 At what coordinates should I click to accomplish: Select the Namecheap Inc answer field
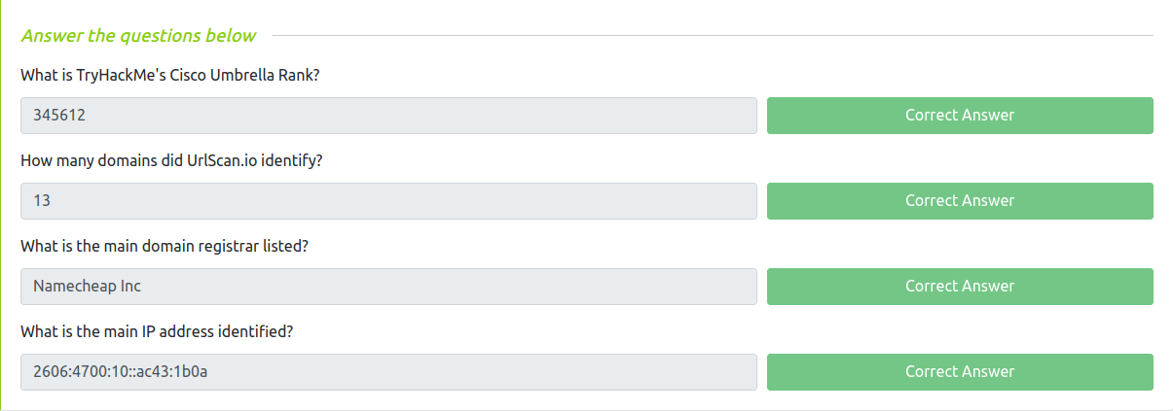pos(388,287)
